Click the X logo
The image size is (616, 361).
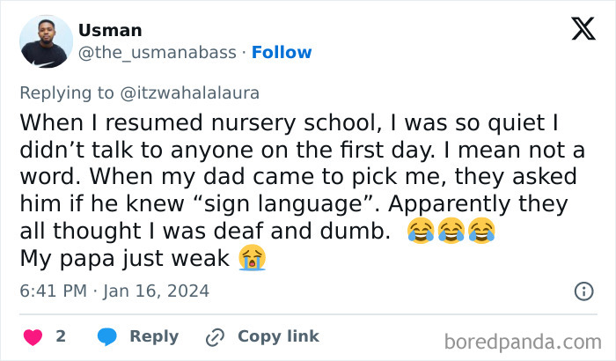(583, 30)
